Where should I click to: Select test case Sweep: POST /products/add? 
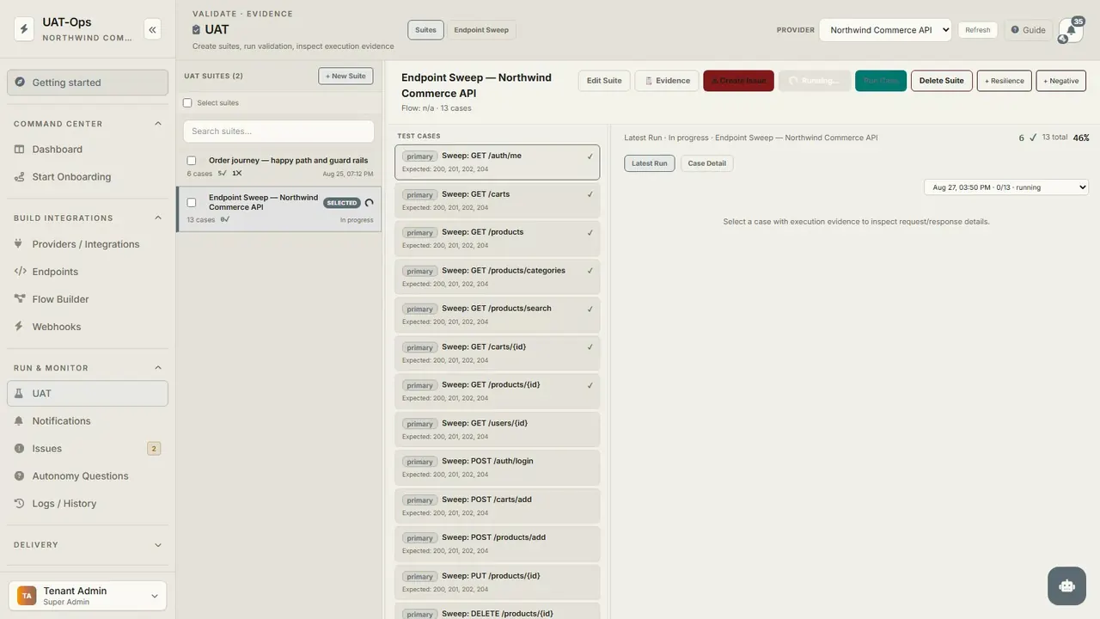point(498,544)
